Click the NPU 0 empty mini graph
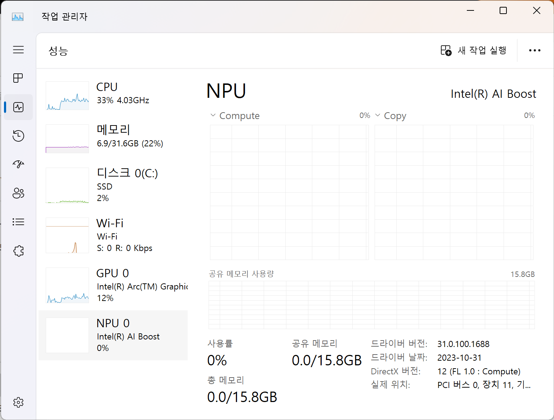 click(x=67, y=335)
